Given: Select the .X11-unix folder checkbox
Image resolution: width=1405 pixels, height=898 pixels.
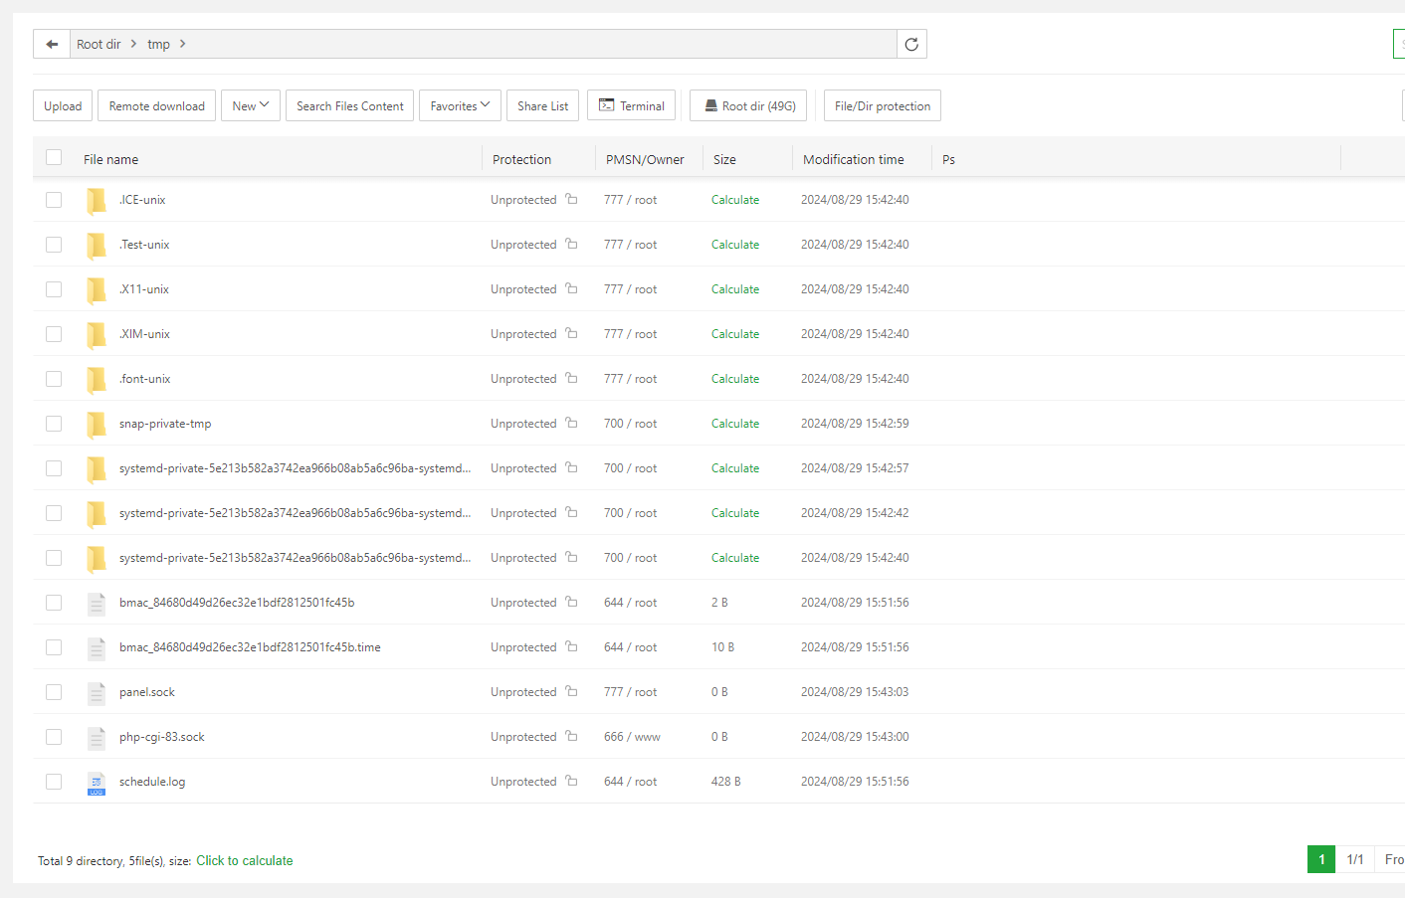Looking at the screenshot, I should click(54, 289).
